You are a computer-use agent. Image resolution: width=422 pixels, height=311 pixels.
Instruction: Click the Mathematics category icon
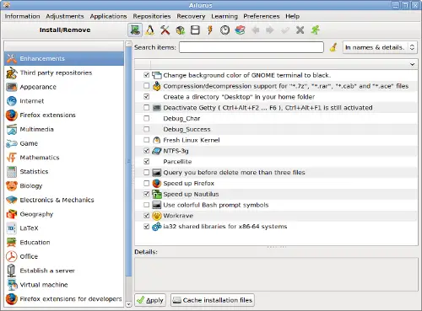click(12, 158)
